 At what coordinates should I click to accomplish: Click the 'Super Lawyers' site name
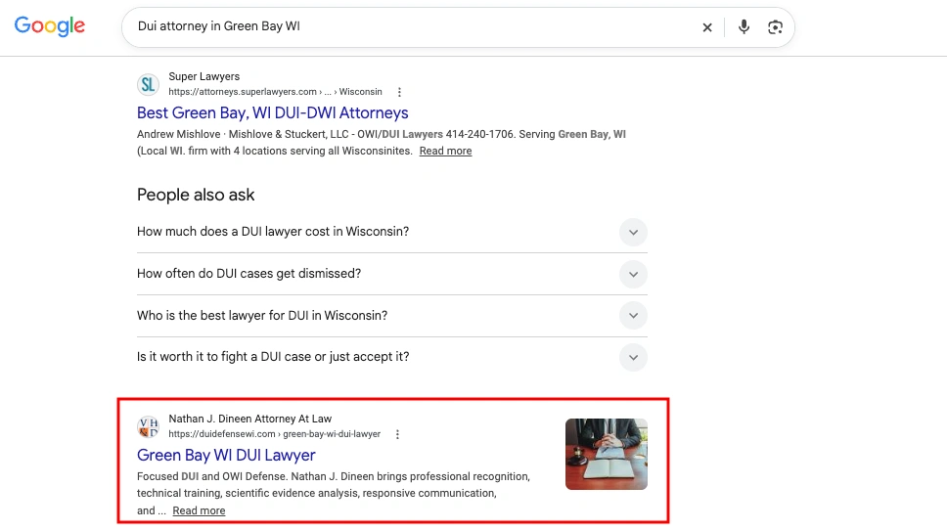pos(204,76)
